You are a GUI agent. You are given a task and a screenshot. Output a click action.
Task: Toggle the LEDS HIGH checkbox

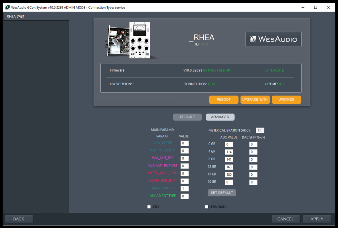click(x=207, y=207)
